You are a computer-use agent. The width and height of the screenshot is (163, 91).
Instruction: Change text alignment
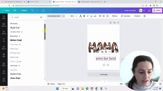coord(100,16)
